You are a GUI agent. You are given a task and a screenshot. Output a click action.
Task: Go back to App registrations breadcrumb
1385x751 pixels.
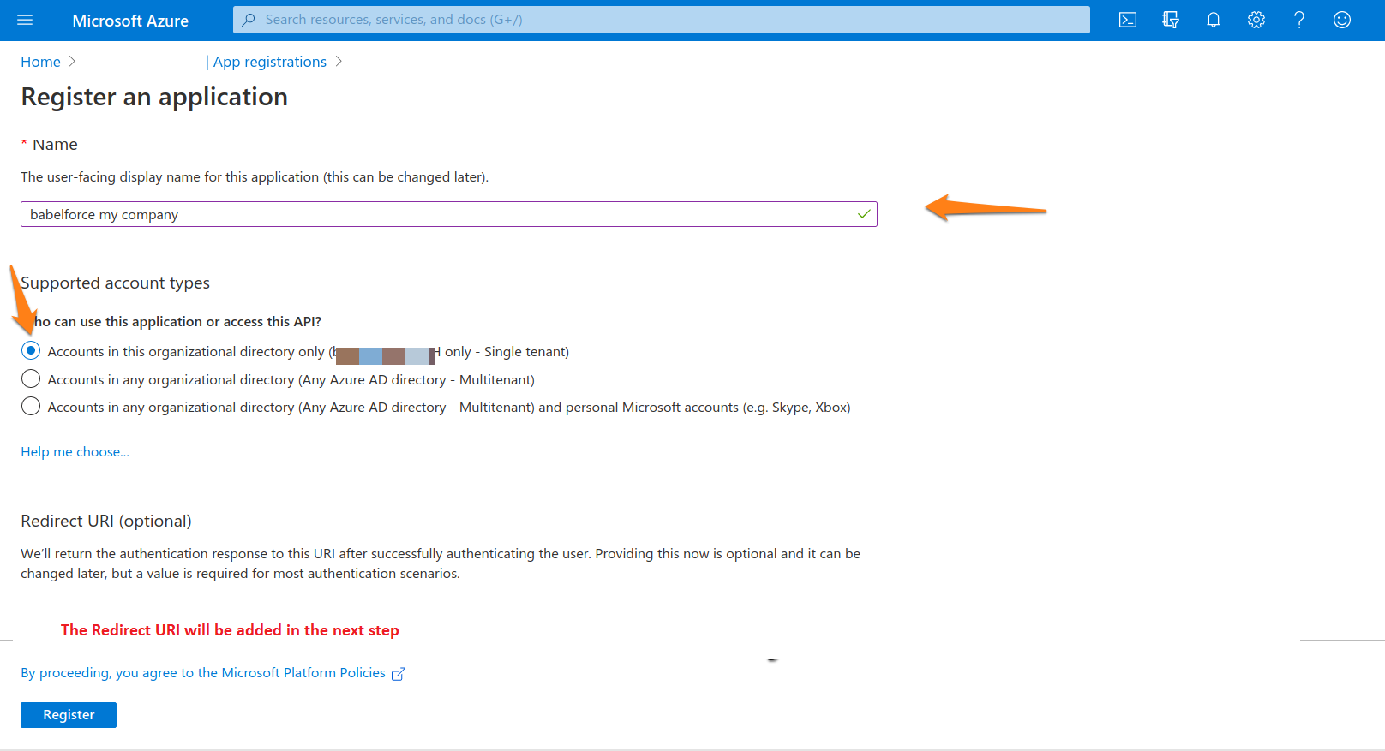[x=270, y=62]
